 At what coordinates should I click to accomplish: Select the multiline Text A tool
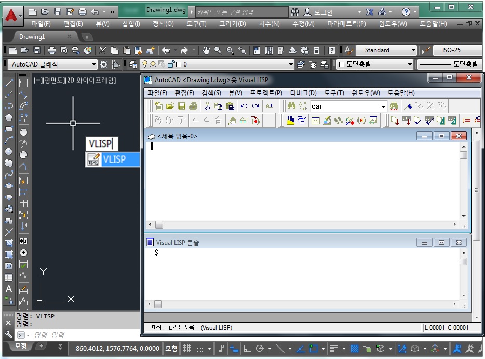(9, 289)
